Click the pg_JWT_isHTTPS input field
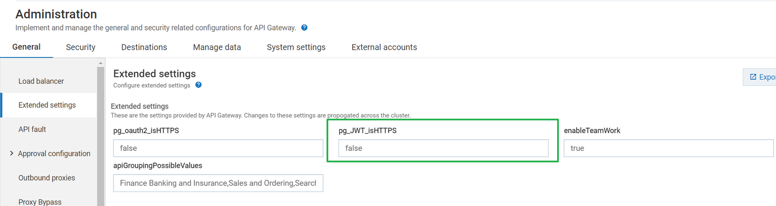 [x=443, y=148]
